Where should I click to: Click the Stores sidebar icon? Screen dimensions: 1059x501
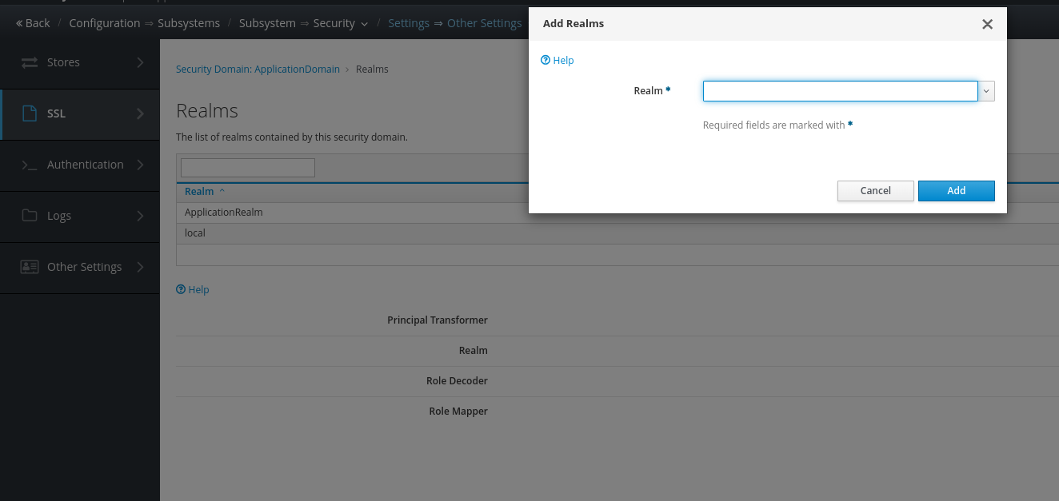click(30, 62)
